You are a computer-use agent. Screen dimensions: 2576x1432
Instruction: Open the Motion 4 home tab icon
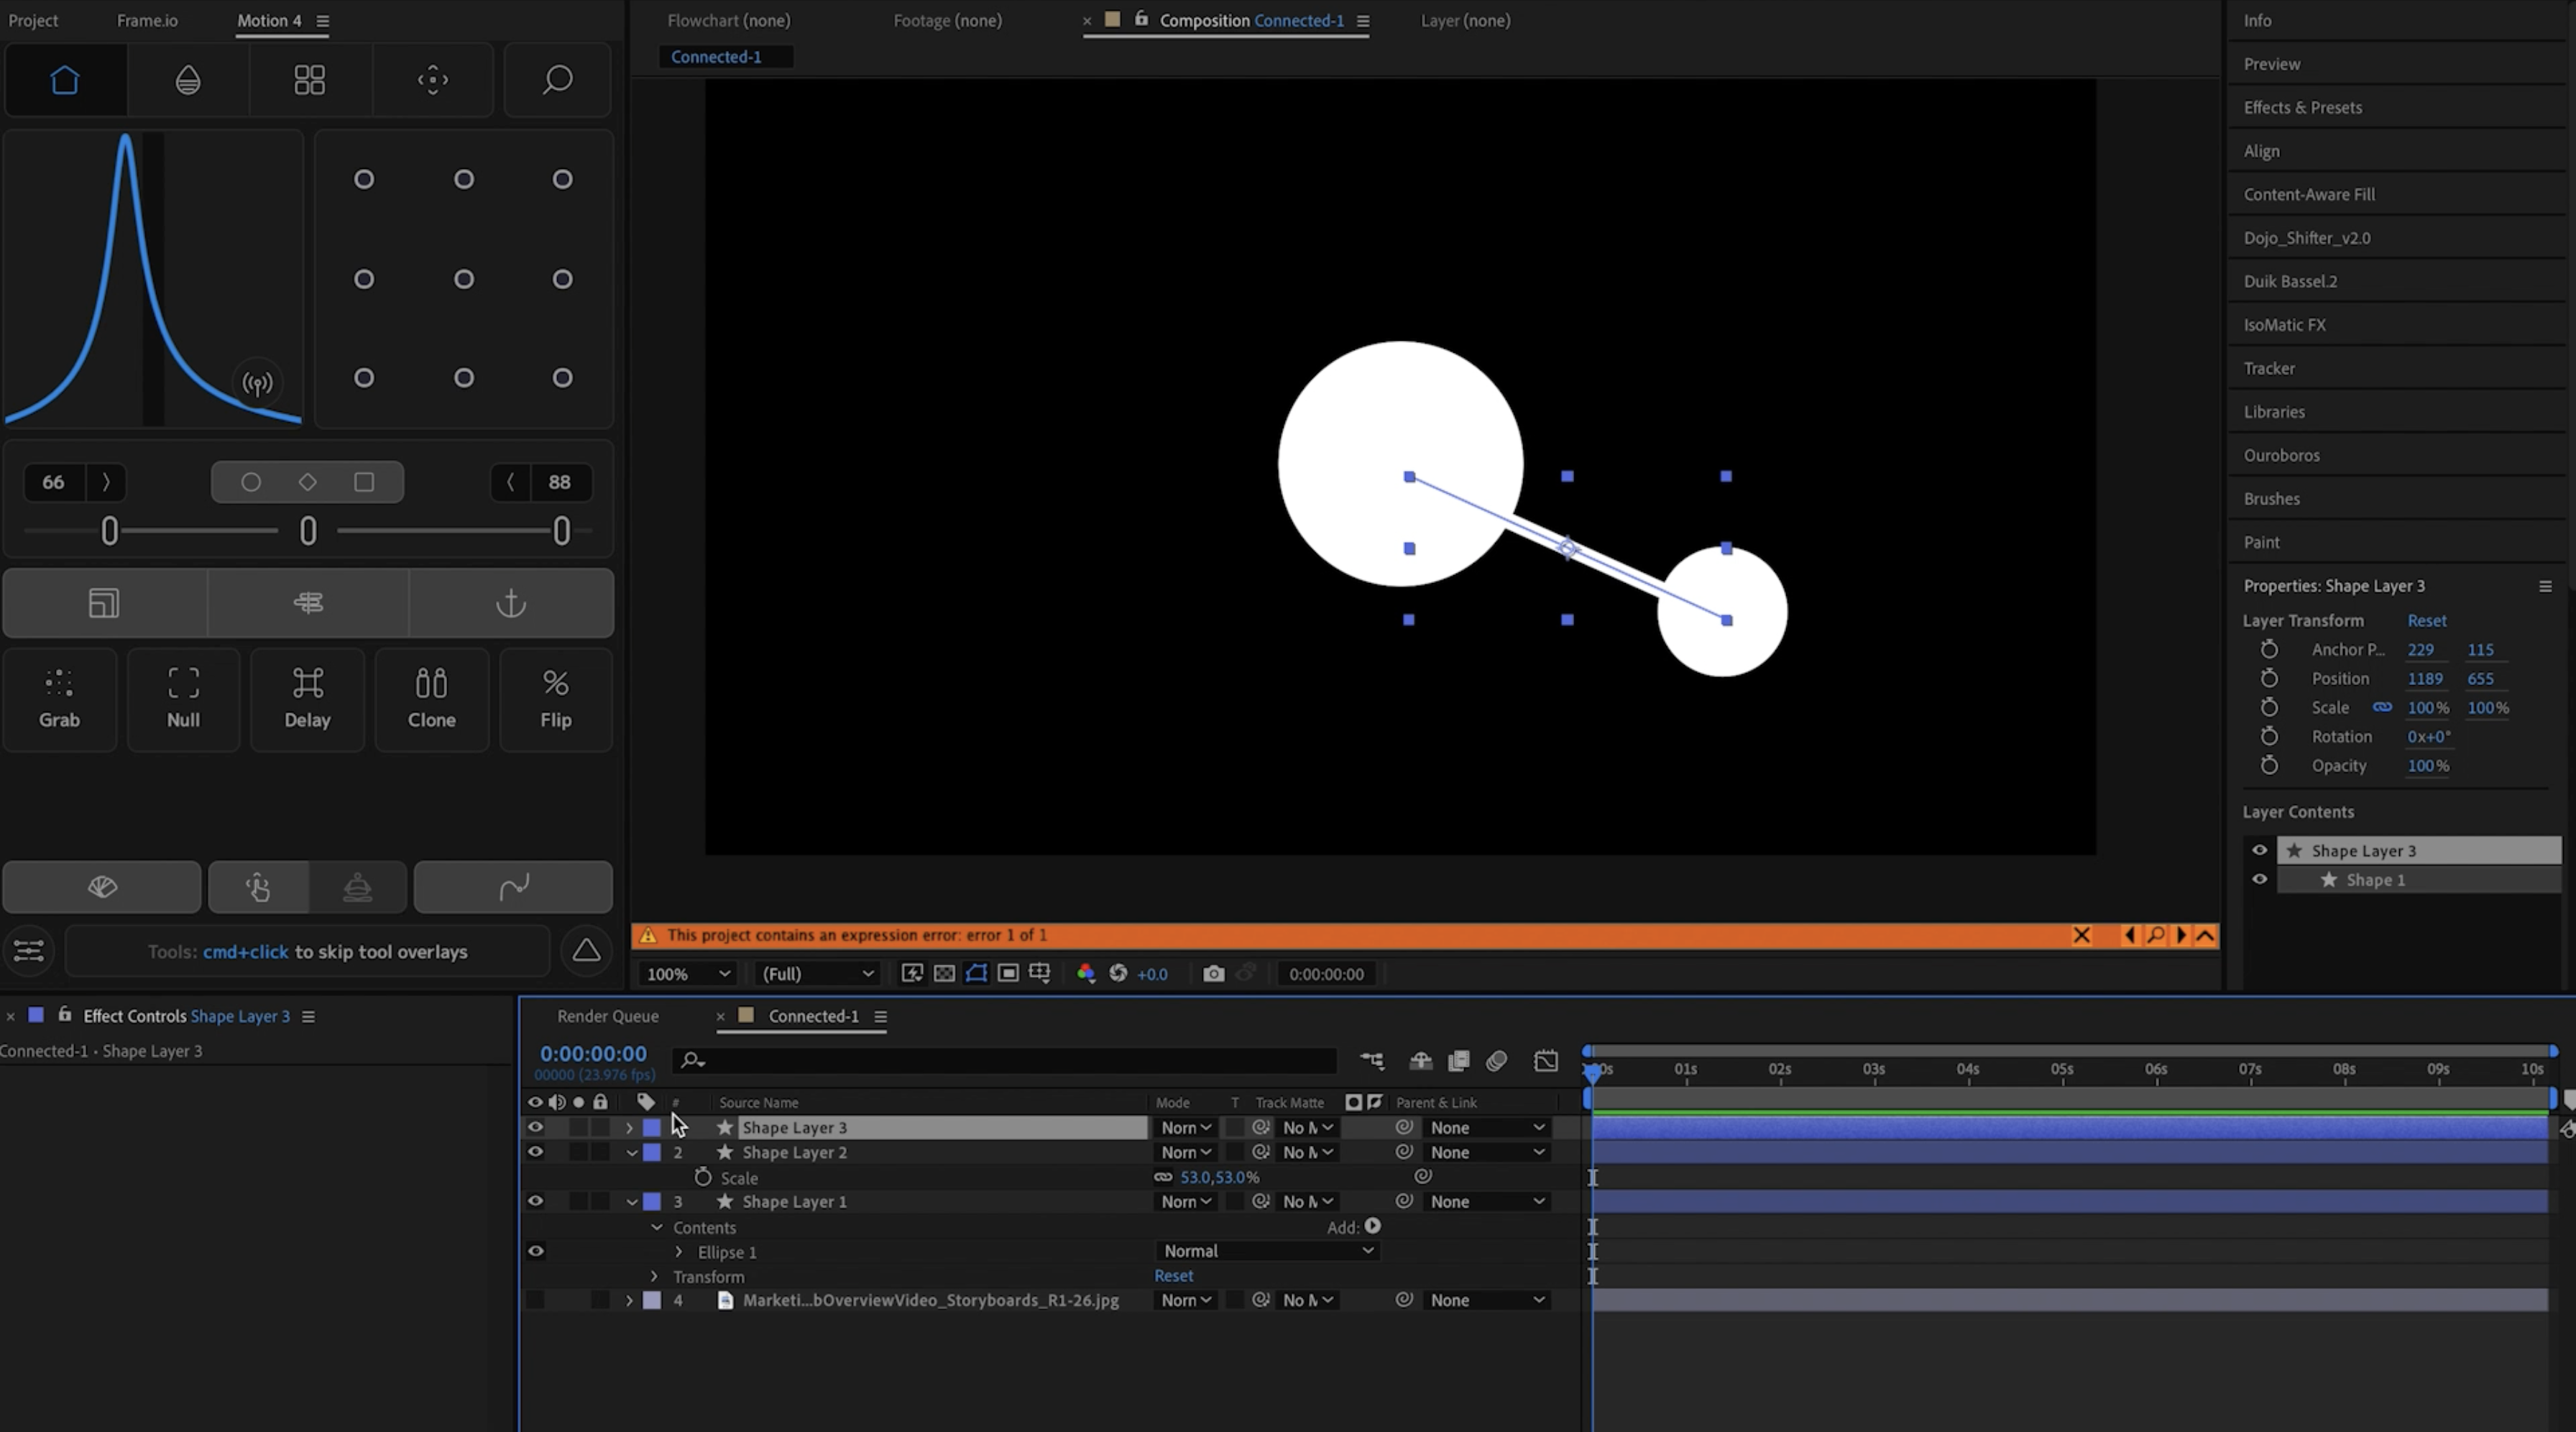65,80
